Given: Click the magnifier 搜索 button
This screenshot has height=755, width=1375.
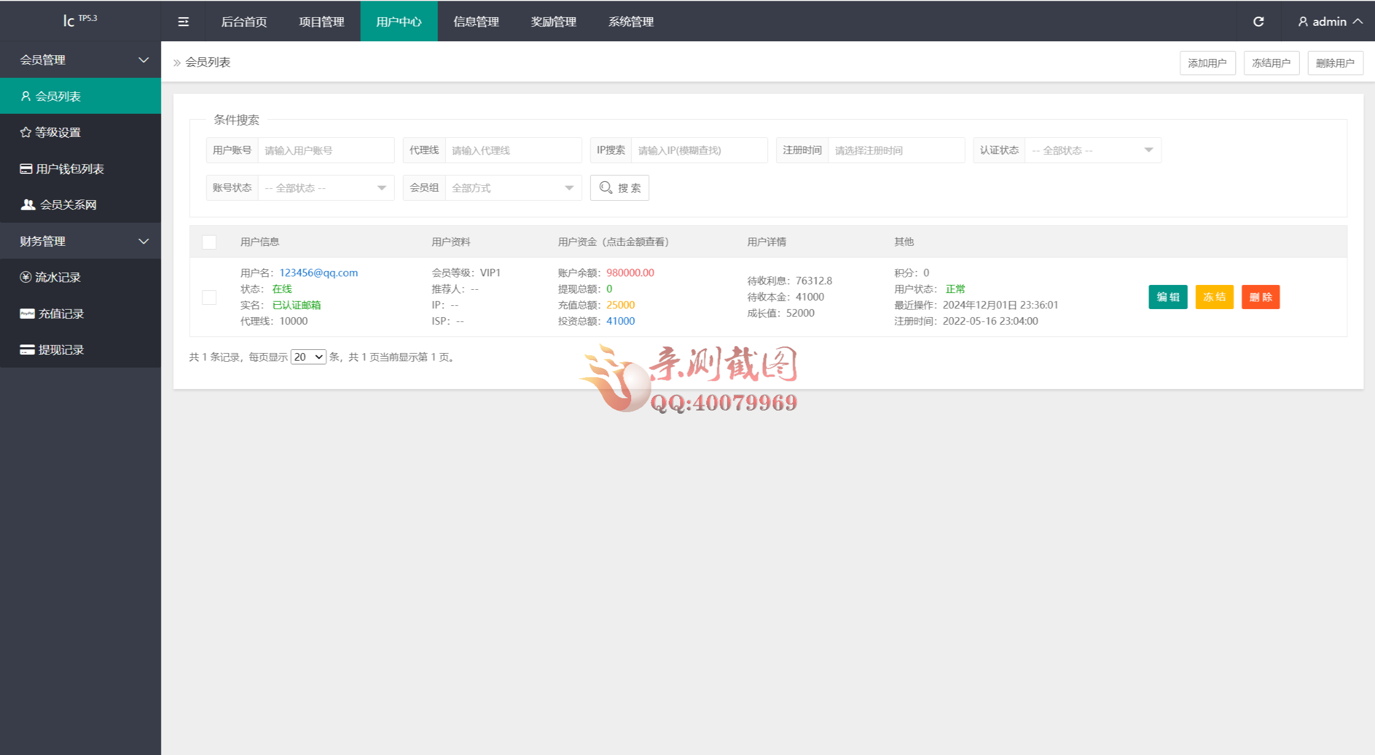Looking at the screenshot, I should point(619,188).
